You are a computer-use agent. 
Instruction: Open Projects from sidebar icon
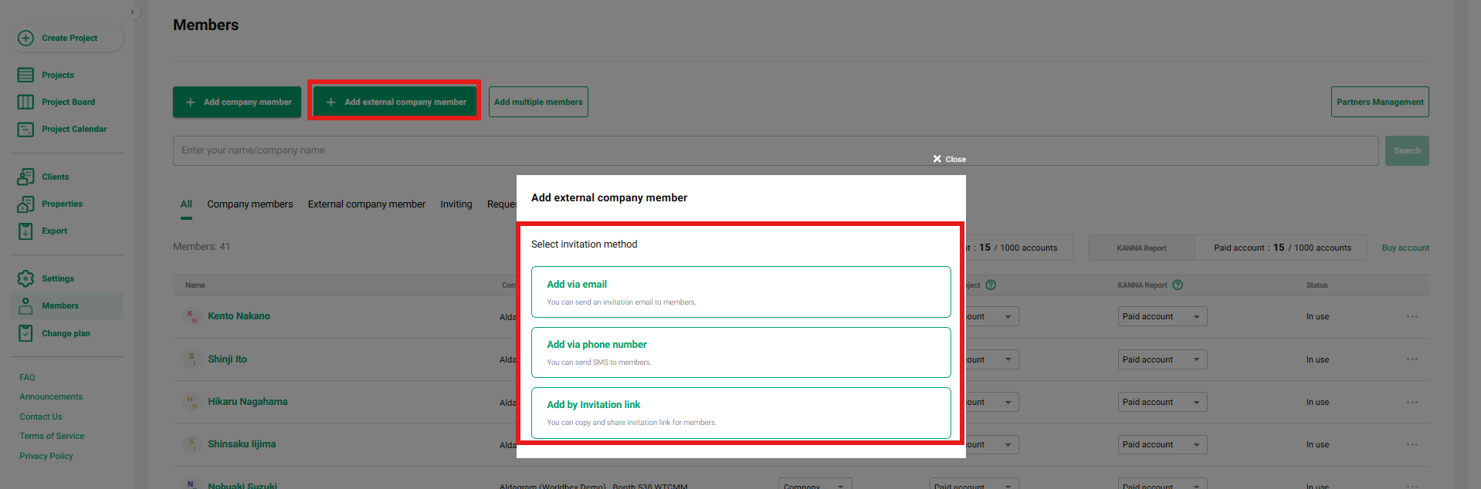[25, 75]
